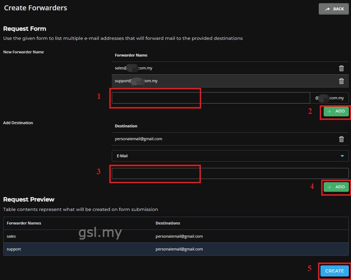Go back using the BACK button
Image resolution: width=351 pixels, height=280 pixels.
[333, 9]
